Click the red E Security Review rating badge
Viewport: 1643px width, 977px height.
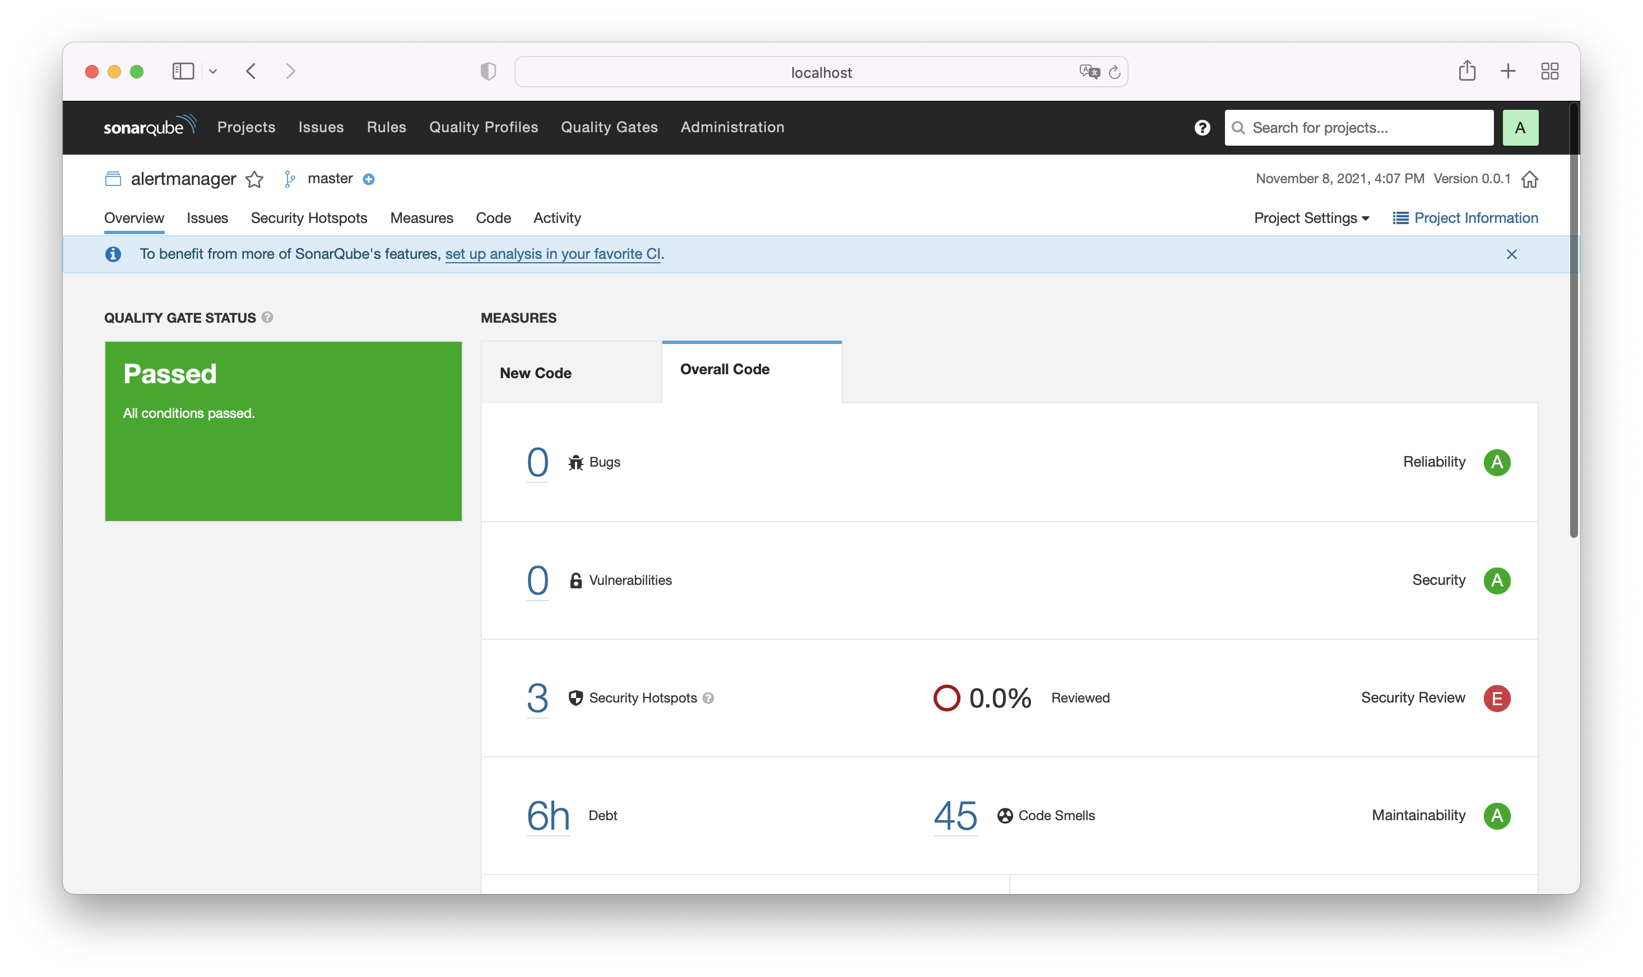1496,698
